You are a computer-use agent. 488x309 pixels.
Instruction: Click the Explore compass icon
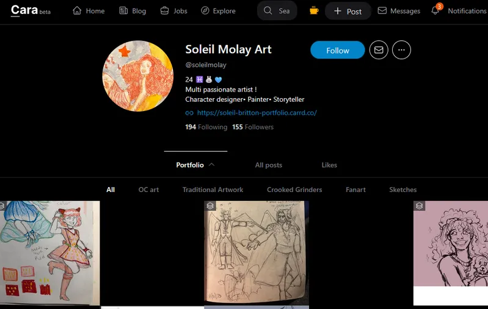click(205, 11)
